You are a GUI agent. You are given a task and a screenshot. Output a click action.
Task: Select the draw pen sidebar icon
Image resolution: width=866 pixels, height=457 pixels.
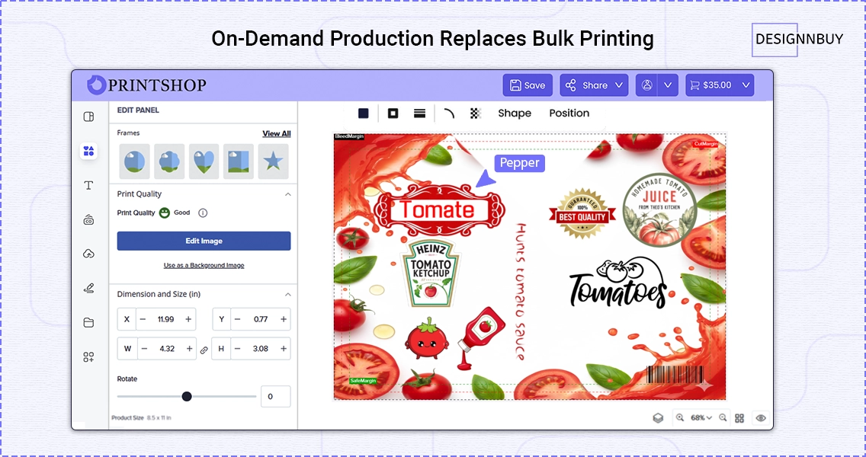coord(88,288)
